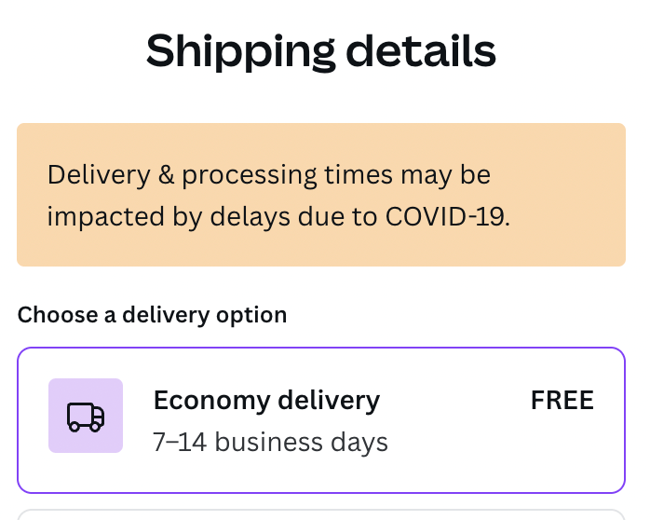Click the FREE price label
The height and width of the screenshot is (520, 650).
click(x=562, y=400)
